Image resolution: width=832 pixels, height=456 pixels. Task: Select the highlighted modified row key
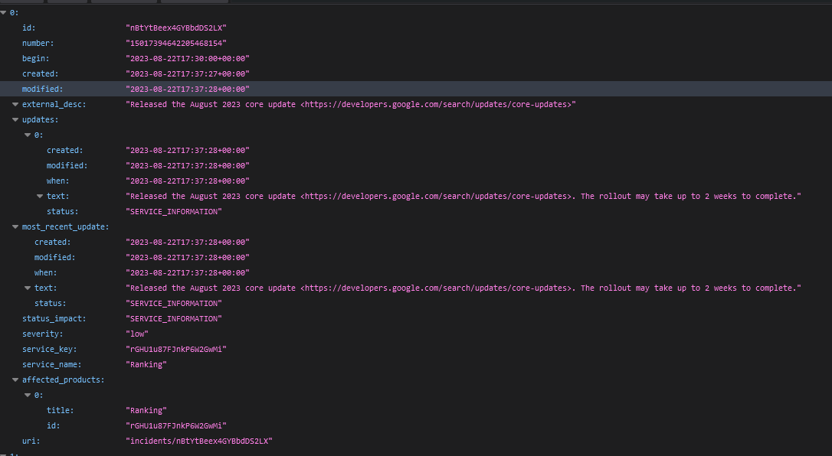42,90
